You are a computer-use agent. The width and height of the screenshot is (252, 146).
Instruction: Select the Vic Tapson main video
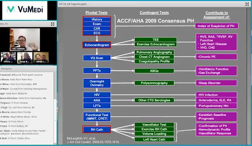click(25, 40)
